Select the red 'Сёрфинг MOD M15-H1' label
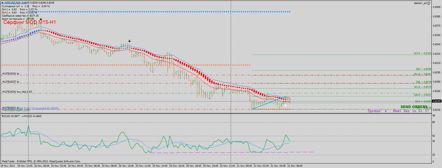The image size is (442, 168). (x=30, y=22)
